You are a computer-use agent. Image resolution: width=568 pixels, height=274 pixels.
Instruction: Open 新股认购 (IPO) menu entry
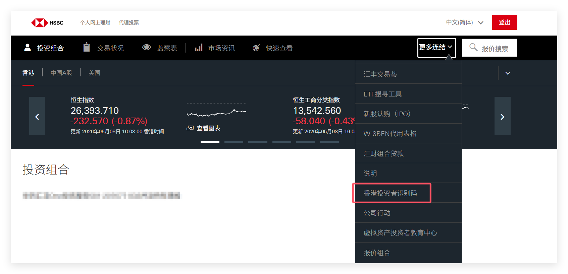click(408, 114)
